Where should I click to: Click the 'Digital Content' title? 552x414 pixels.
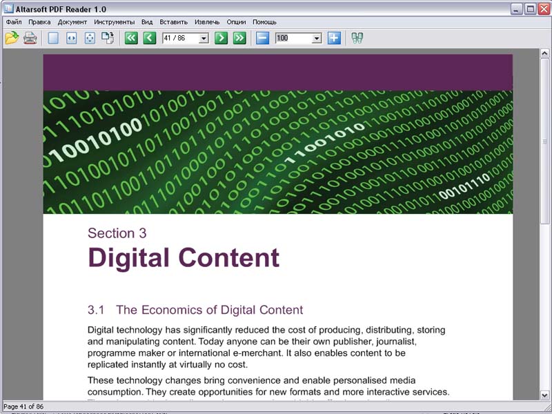184,257
